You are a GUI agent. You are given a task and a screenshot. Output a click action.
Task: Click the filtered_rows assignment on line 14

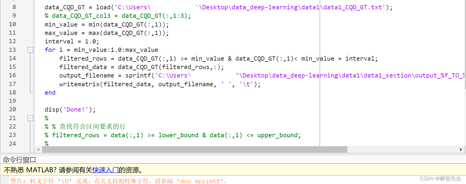click(x=219, y=59)
